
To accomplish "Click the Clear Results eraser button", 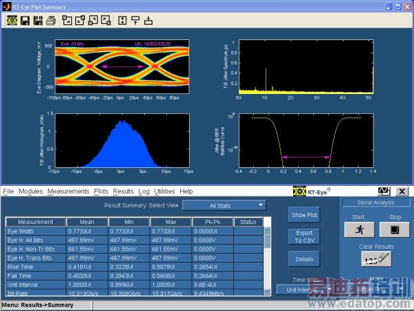I will coord(375,260).
